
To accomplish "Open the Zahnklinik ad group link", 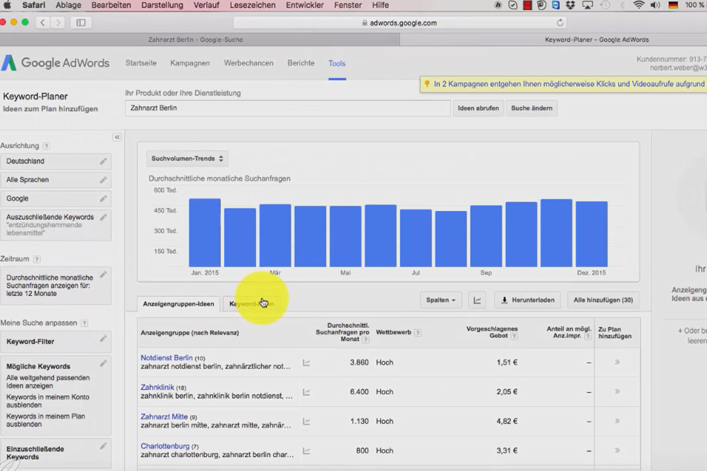I will pos(157,387).
